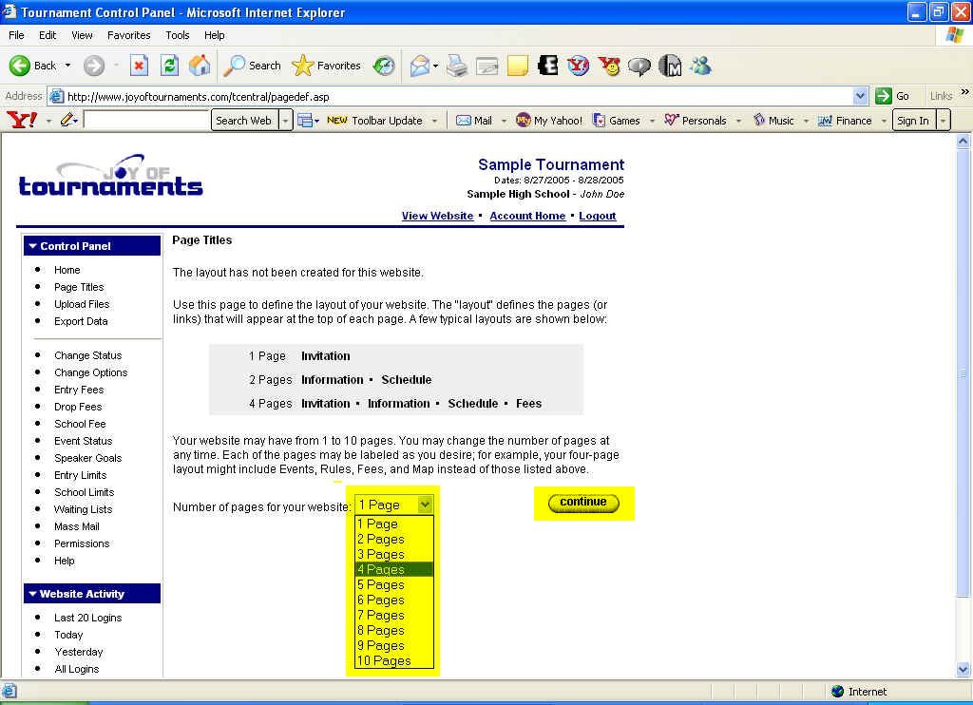This screenshot has width=973, height=705.
Task: Open Entry Fees in Control Panel
Action: (x=79, y=390)
